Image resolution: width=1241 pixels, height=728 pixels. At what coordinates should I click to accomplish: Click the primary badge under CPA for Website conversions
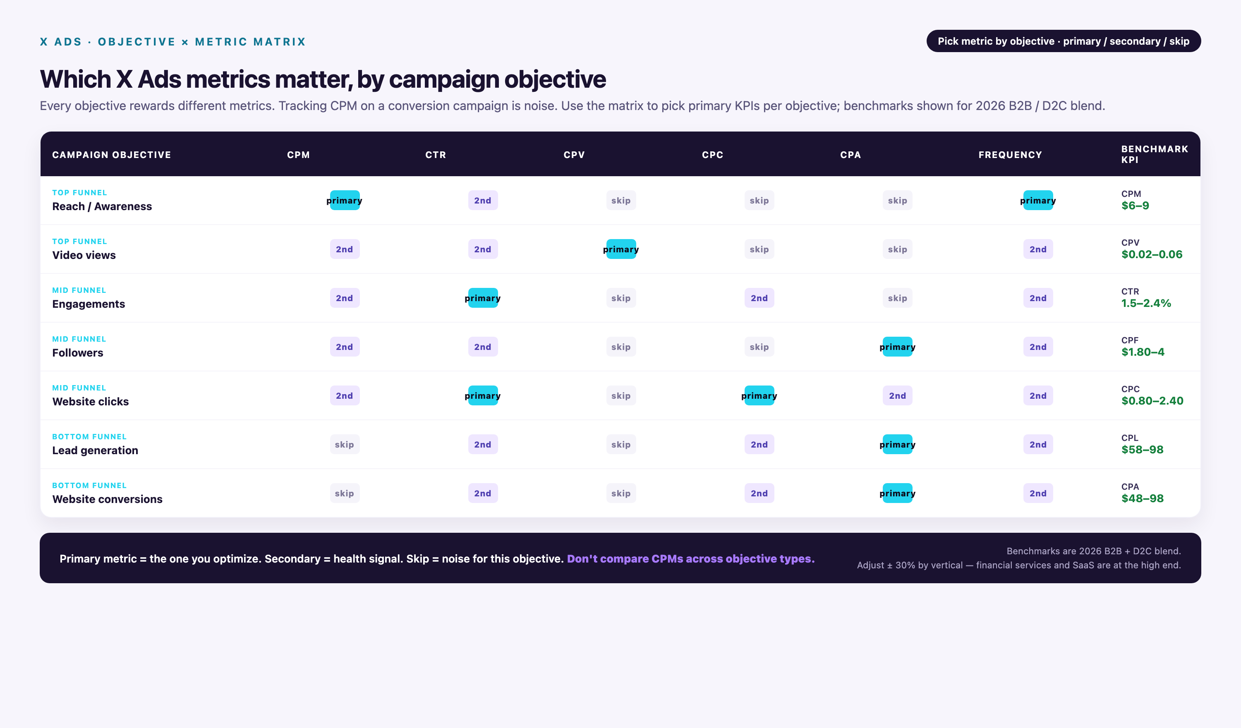(897, 493)
